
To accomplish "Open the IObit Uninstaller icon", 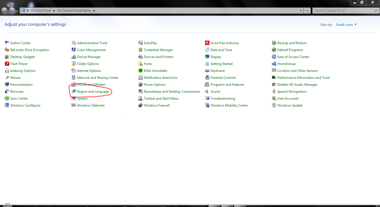I will pyautogui.click(x=140, y=70).
